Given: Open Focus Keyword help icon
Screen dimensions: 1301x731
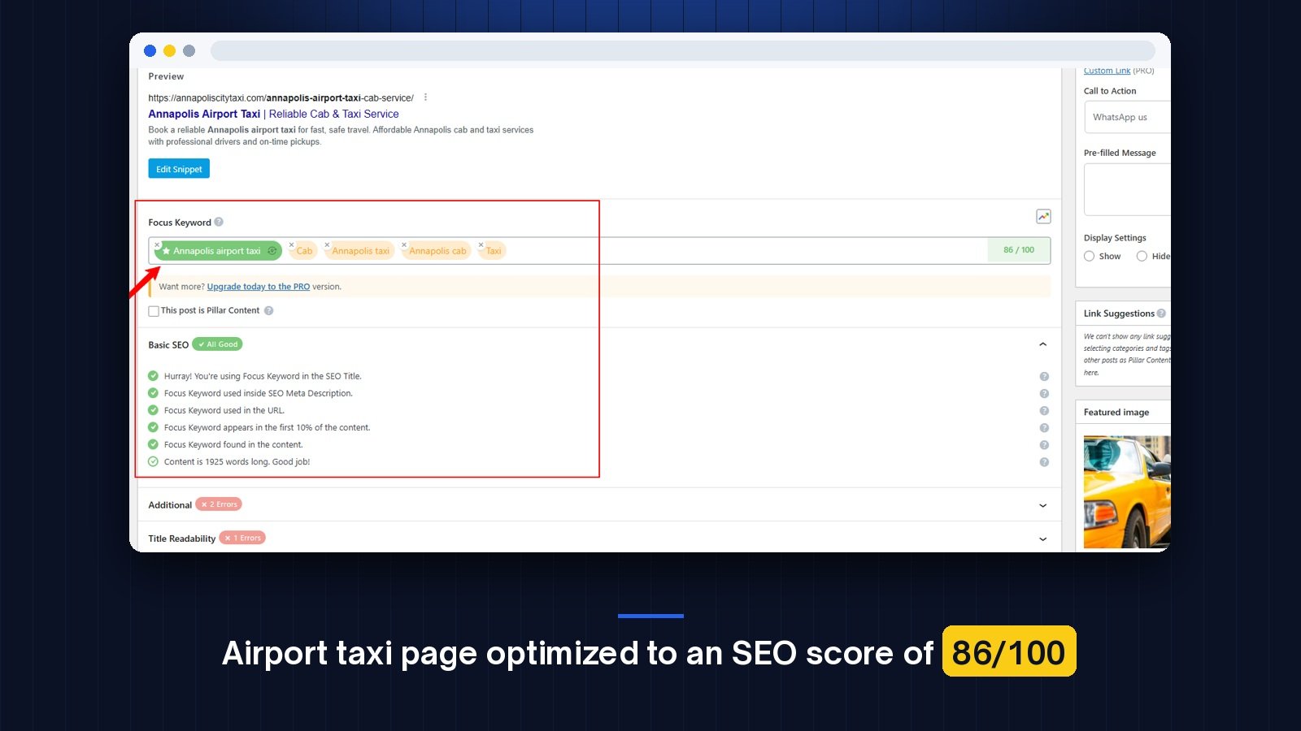Looking at the screenshot, I should pos(219,222).
